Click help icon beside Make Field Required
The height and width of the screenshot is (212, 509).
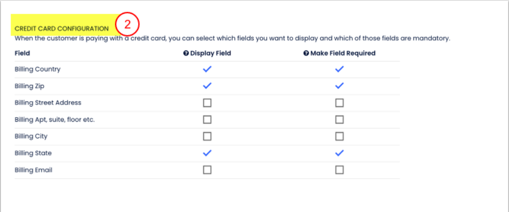coord(306,53)
